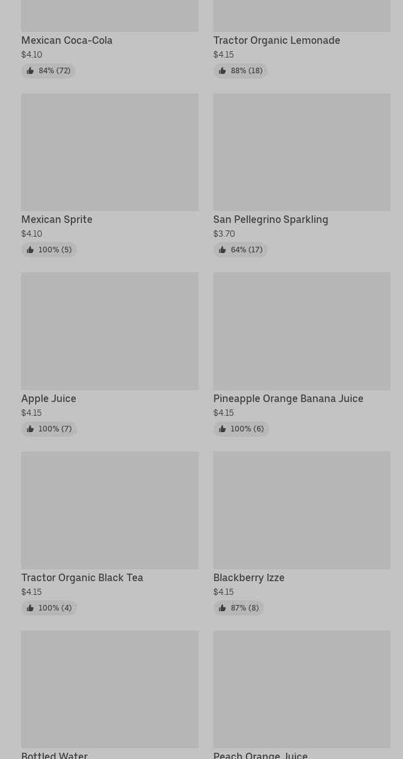
Task: Click thumbs-up icon under Mexican Coca-Cola
Action: coord(30,71)
